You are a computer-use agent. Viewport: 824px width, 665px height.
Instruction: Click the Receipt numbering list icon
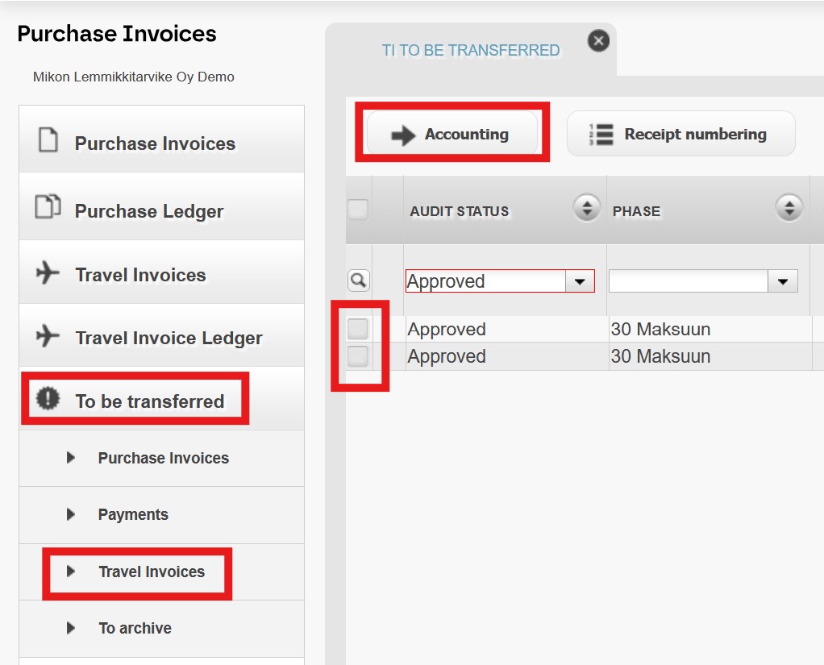601,135
